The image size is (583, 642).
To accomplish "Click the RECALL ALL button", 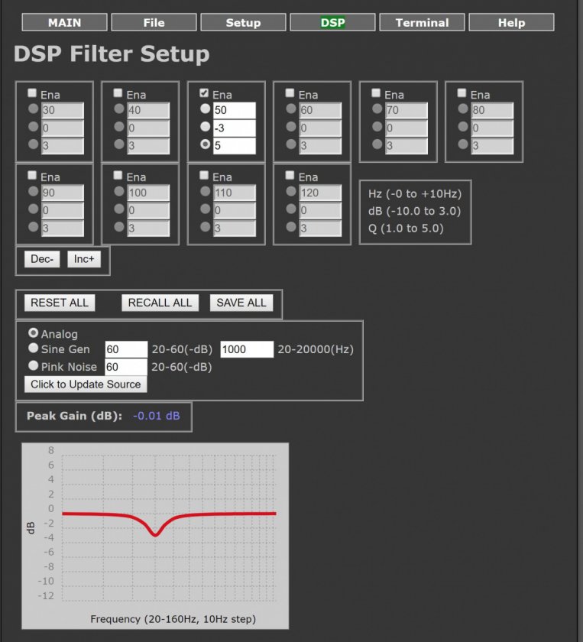I will pos(160,303).
